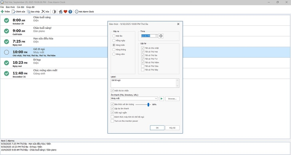The height and width of the screenshot is (155, 291).
Task: Uncheck Tất cả Thứ Ba checkbox
Action: tap(143, 56)
